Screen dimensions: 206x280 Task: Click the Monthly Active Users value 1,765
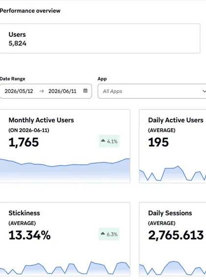pyautogui.click(x=24, y=142)
